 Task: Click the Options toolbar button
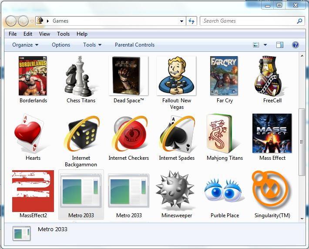click(x=61, y=45)
